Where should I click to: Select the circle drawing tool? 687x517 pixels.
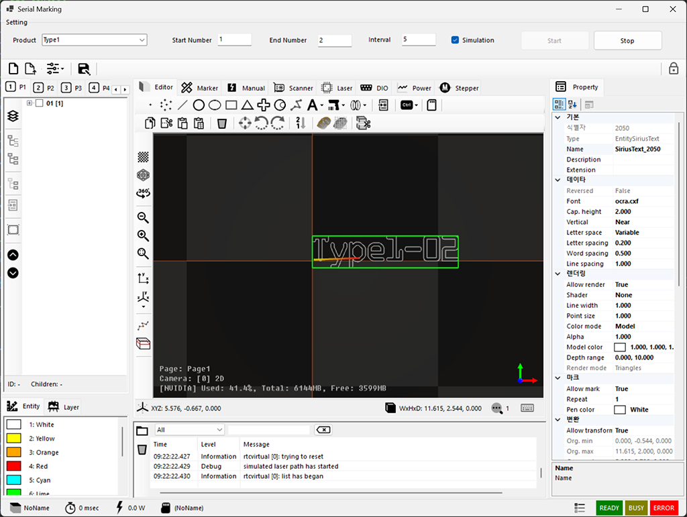pyautogui.click(x=199, y=105)
